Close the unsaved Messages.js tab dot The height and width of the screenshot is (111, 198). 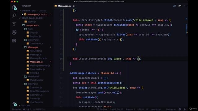[x=74, y=6]
